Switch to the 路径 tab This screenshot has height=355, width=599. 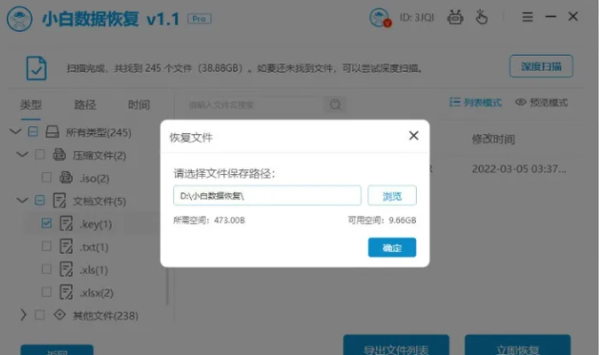(x=84, y=105)
